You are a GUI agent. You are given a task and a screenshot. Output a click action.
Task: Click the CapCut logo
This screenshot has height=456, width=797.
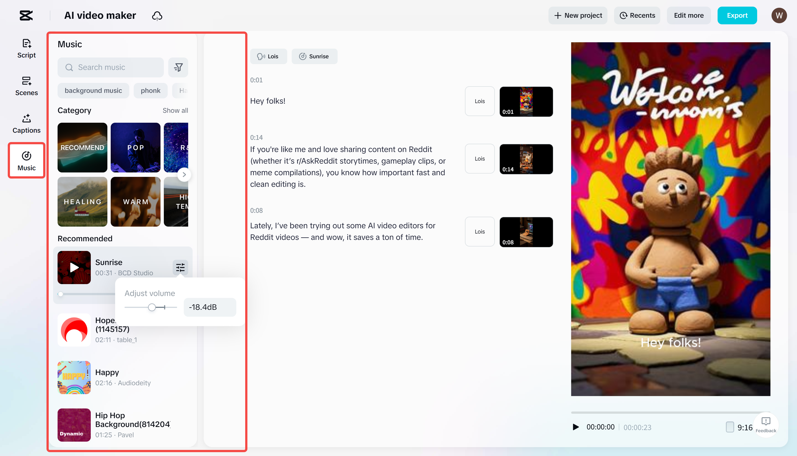coord(26,15)
